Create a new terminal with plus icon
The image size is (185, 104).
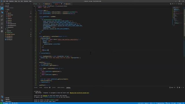point(174,88)
